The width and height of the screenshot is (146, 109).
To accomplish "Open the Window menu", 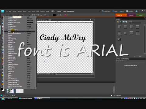I will (x=42, y=11).
